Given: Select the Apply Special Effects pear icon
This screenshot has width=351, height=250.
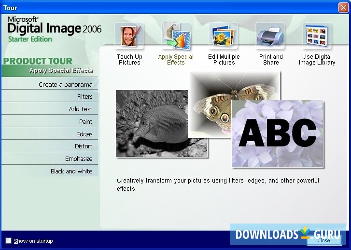Looking at the screenshot, I should (176, 36).
